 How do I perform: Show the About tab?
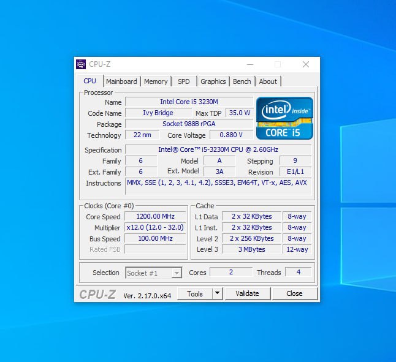click(x=268, y=81)
